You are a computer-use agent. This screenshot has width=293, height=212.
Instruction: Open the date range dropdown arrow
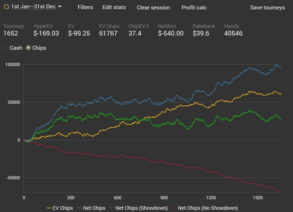[60, 7]
